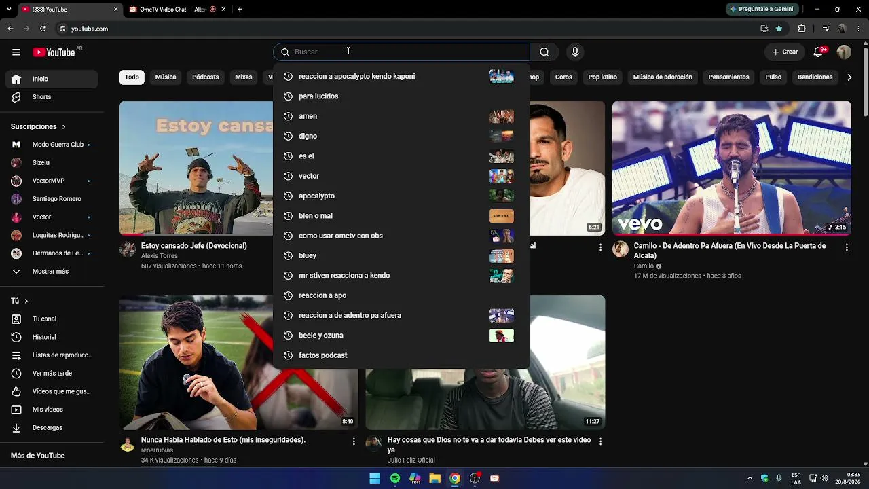Open the YouTube guide hamburger menu
This screenshot has height=489, width=869.
(x=16, y=52)
